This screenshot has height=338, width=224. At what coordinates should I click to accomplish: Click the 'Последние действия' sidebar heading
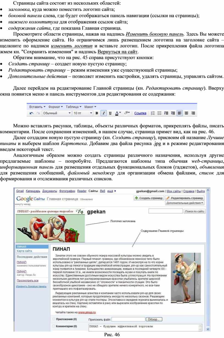click(x=32, y=257)
